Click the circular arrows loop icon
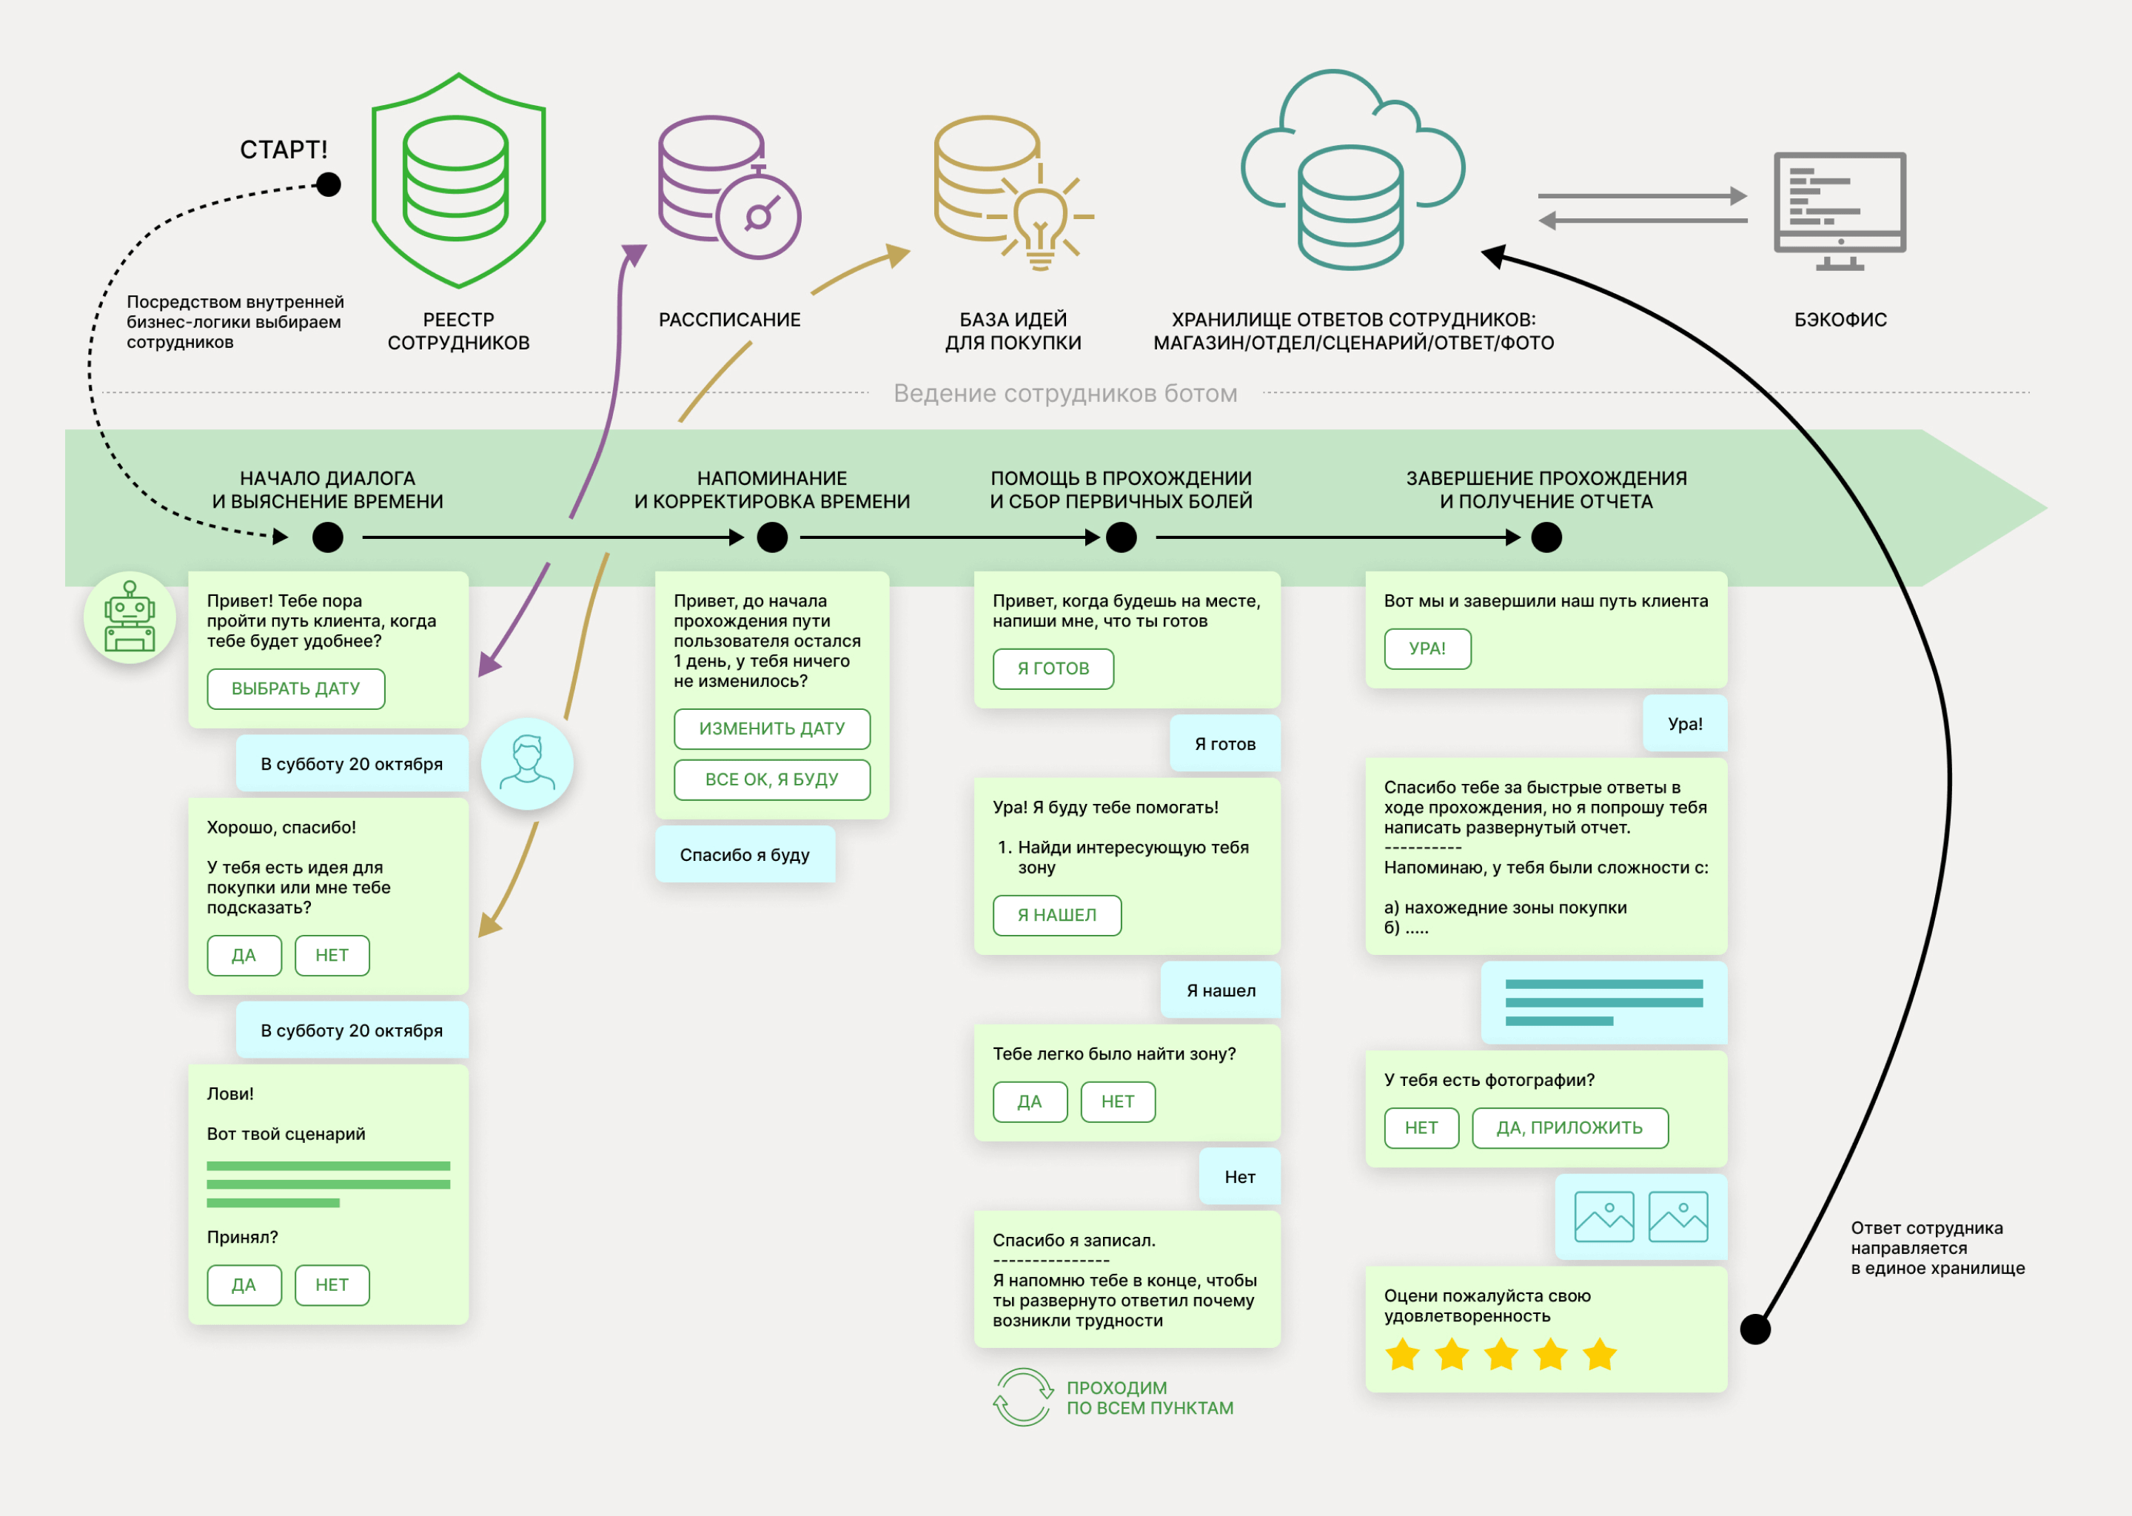2132x1516 pixels. pos(1022,1397)
